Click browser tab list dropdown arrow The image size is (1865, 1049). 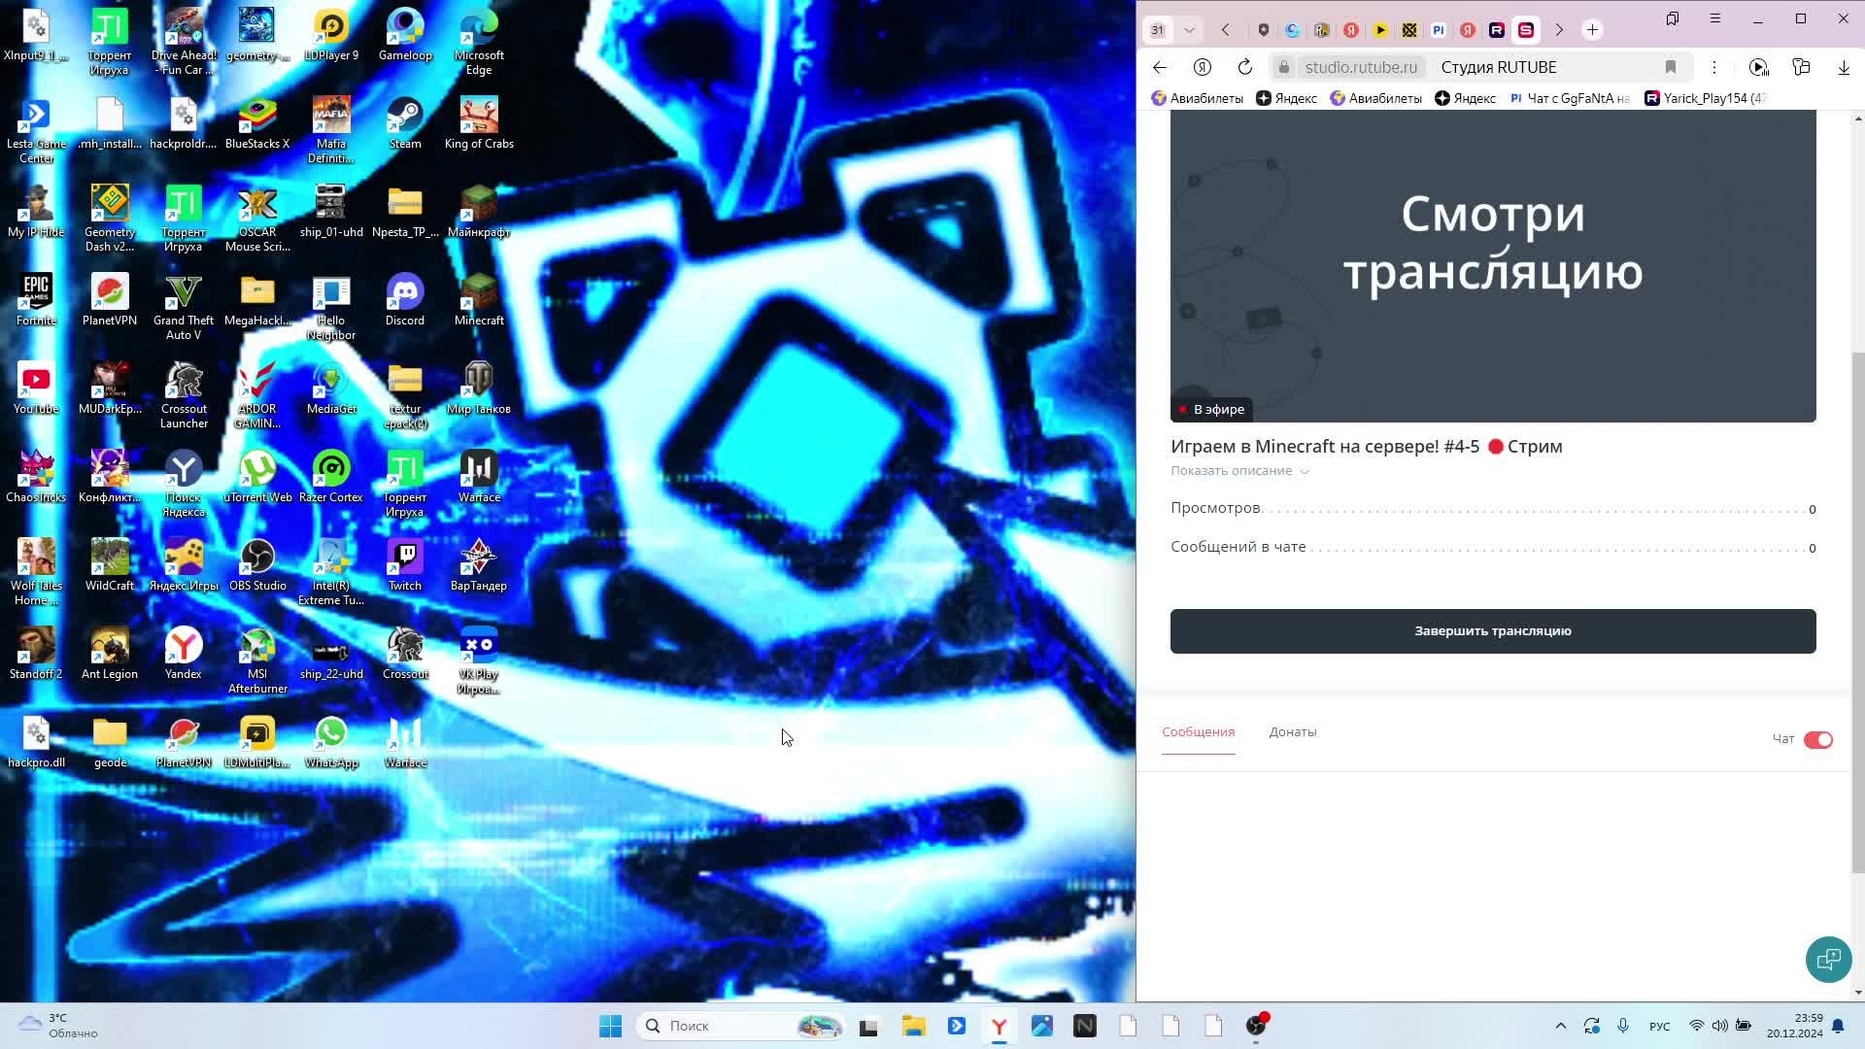[x=1189, y=29]
